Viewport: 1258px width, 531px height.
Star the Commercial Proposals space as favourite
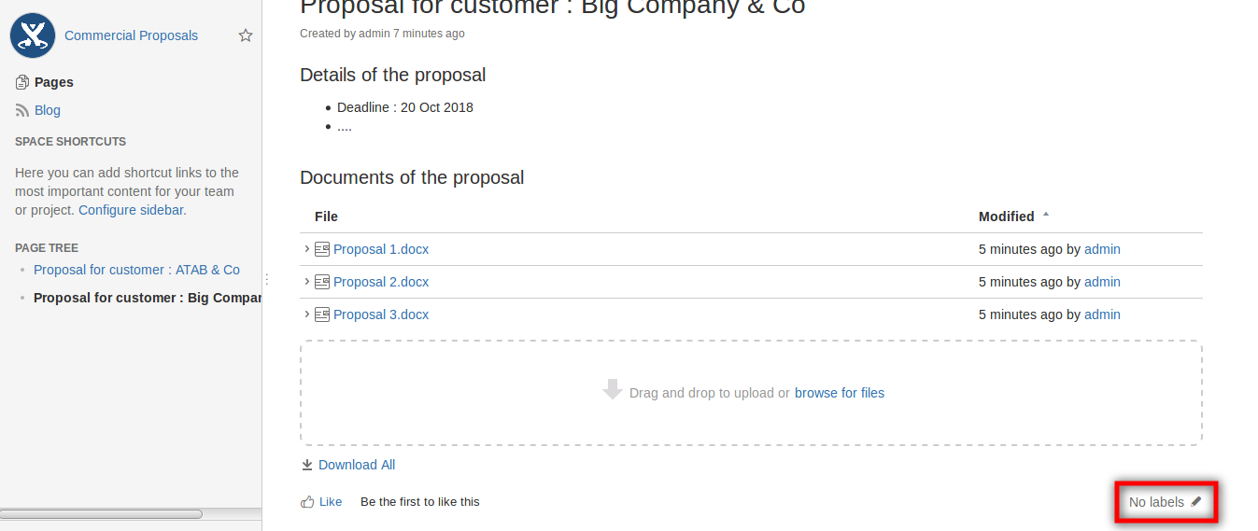click(x=246, y=35)
